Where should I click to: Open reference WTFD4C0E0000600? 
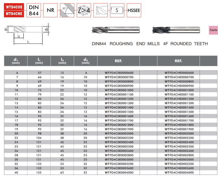[x=119, y=73]
